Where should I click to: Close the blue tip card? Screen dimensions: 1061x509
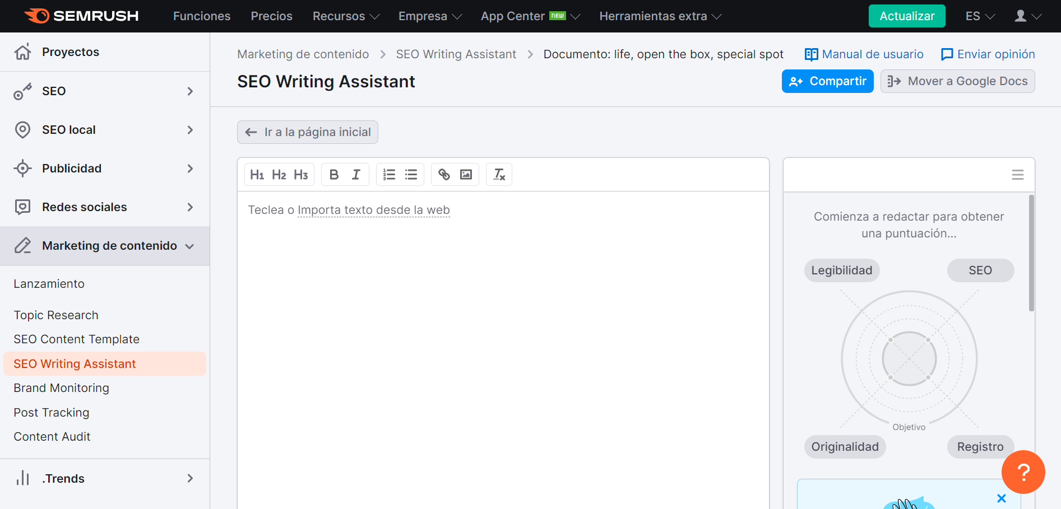pos(1002,498)
